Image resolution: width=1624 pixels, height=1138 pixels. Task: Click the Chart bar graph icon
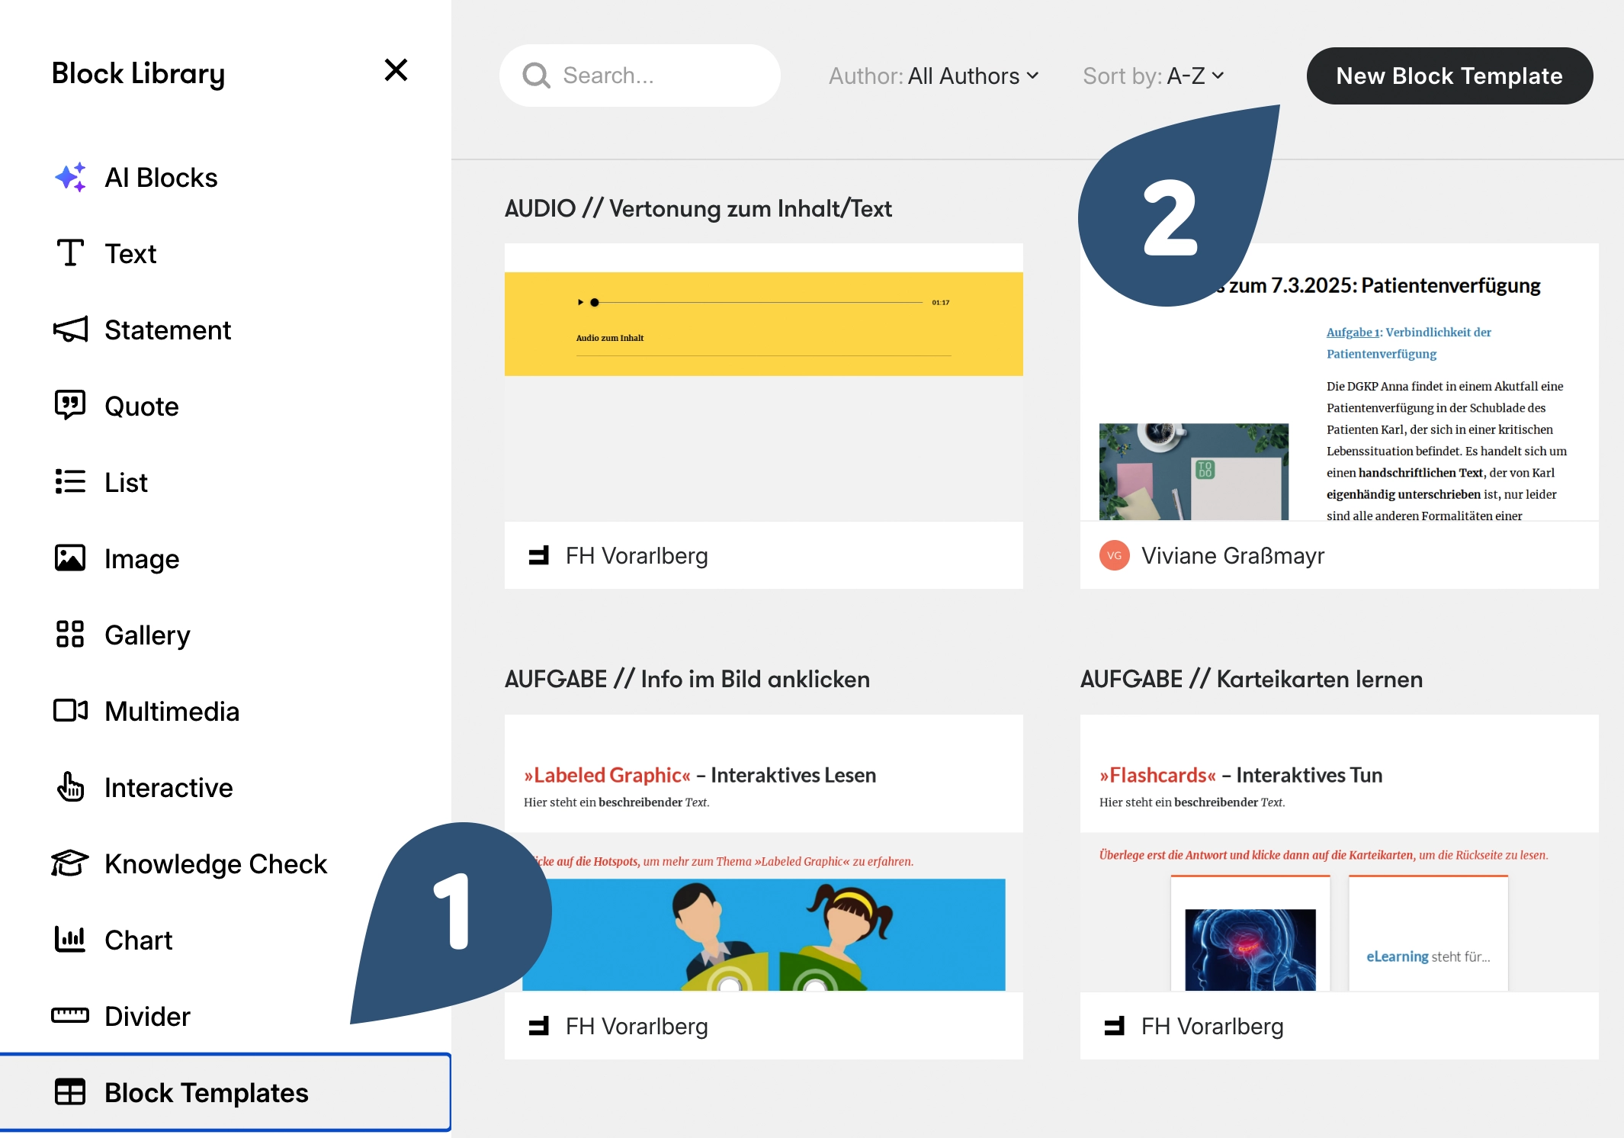coord(70,939)
